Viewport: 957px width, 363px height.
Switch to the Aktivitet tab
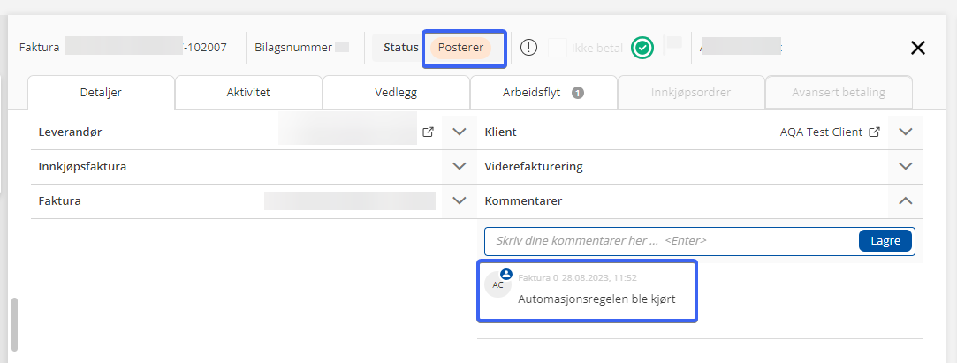(x=248, y=92)
